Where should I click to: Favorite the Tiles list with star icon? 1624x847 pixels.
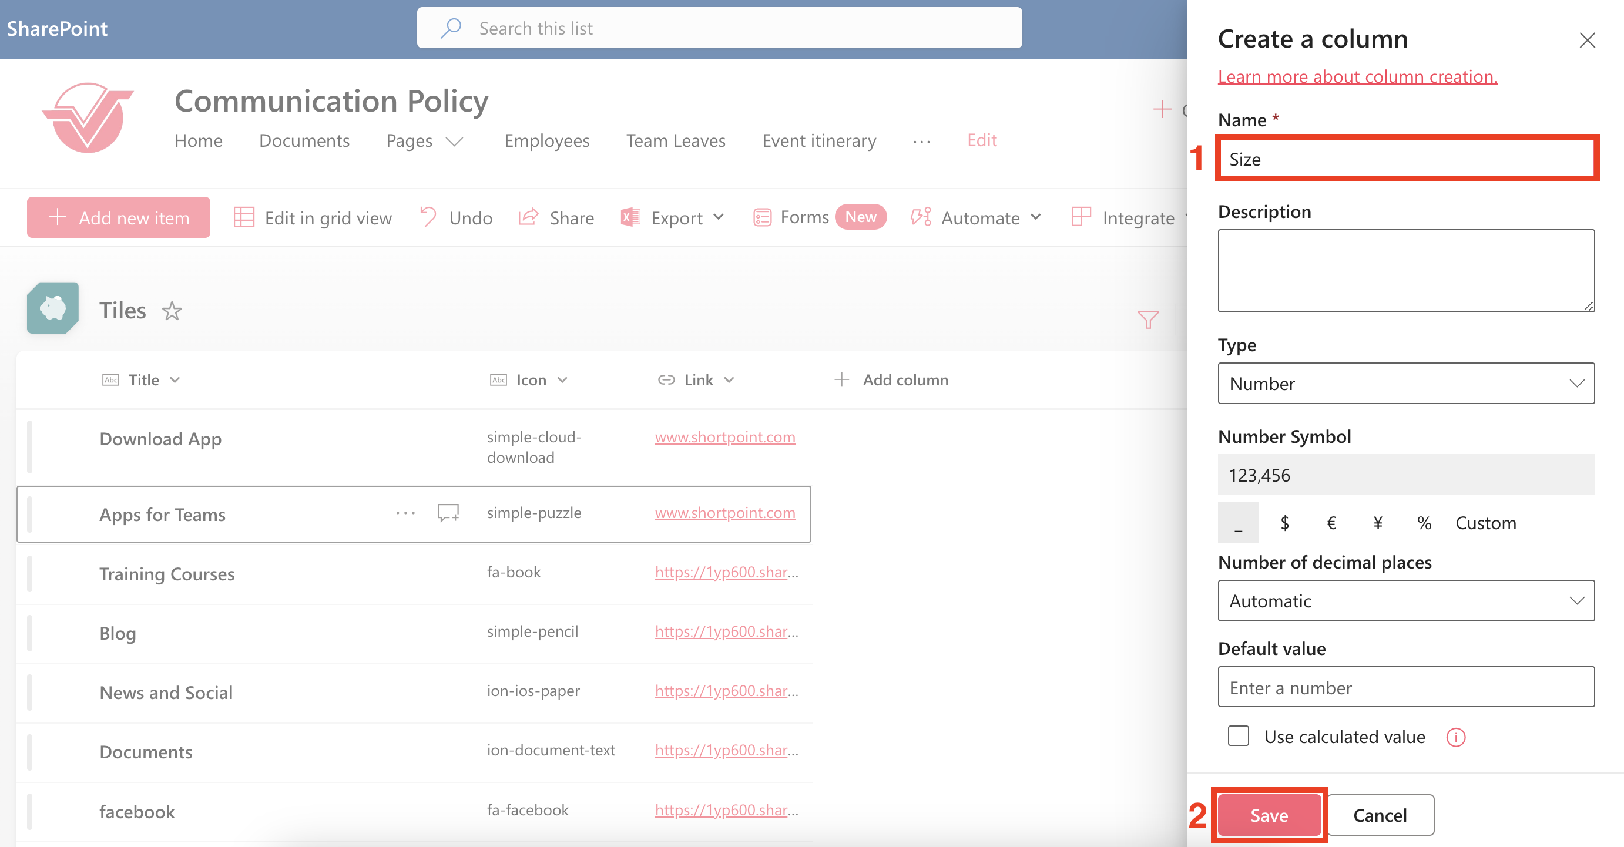coord(172,311)
